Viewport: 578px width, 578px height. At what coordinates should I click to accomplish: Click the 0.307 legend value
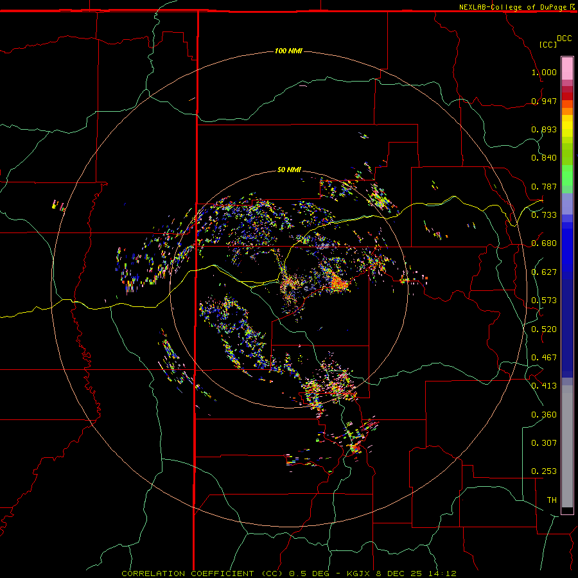click(x=544, y=443)
